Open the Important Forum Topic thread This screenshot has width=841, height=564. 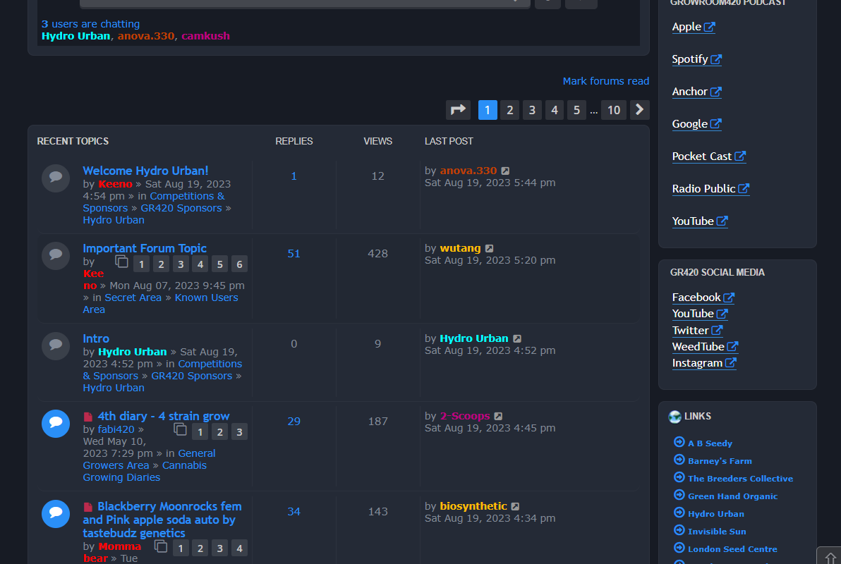click(145, 248)
